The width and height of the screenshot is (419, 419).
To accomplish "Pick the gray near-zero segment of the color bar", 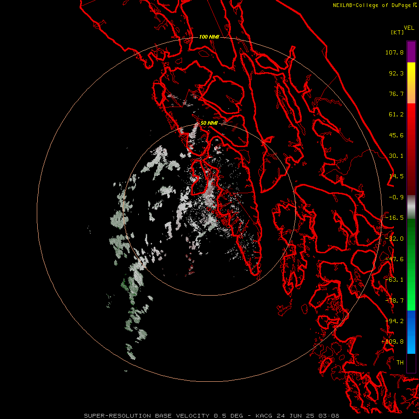I will click(411, 207).
